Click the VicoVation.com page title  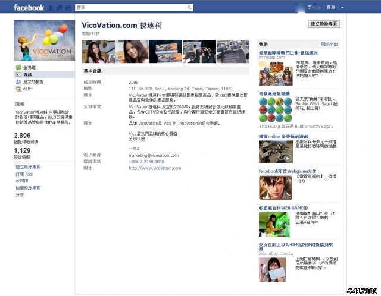coord(121,25)
